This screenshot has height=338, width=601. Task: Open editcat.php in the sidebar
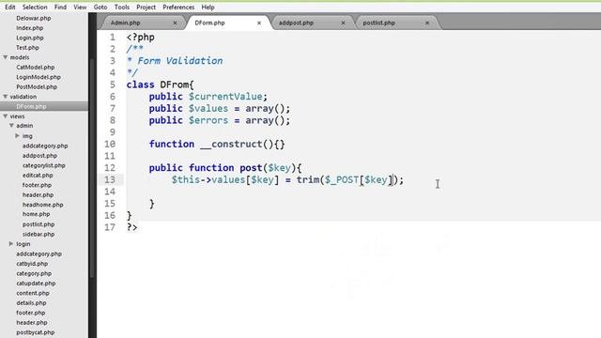tap(38, 176)
